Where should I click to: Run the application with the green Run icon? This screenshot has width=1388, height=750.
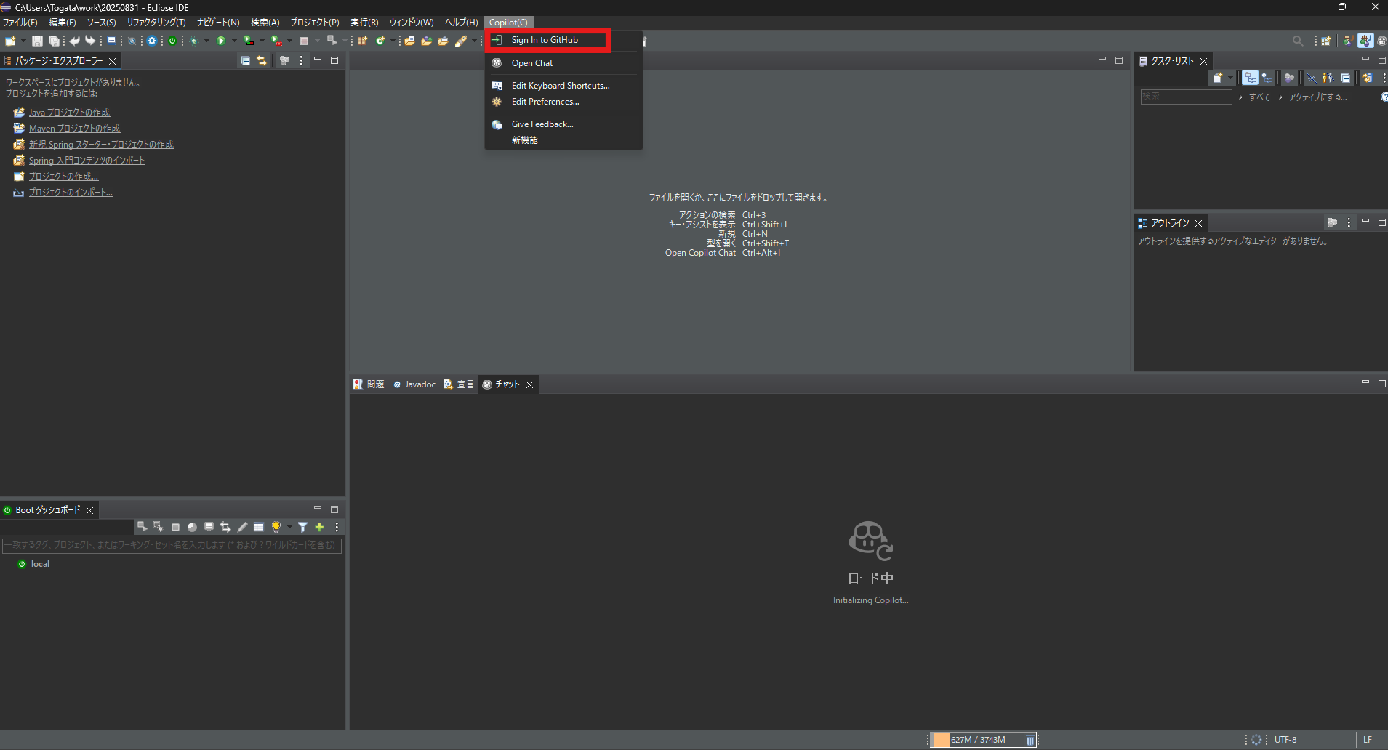220,41
